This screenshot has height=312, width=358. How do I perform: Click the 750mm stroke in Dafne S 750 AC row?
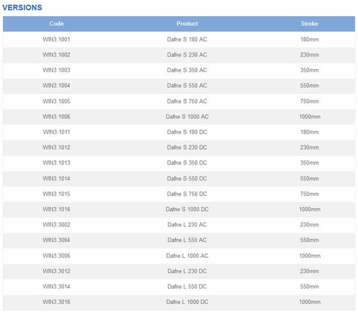(x=309, y=101)
